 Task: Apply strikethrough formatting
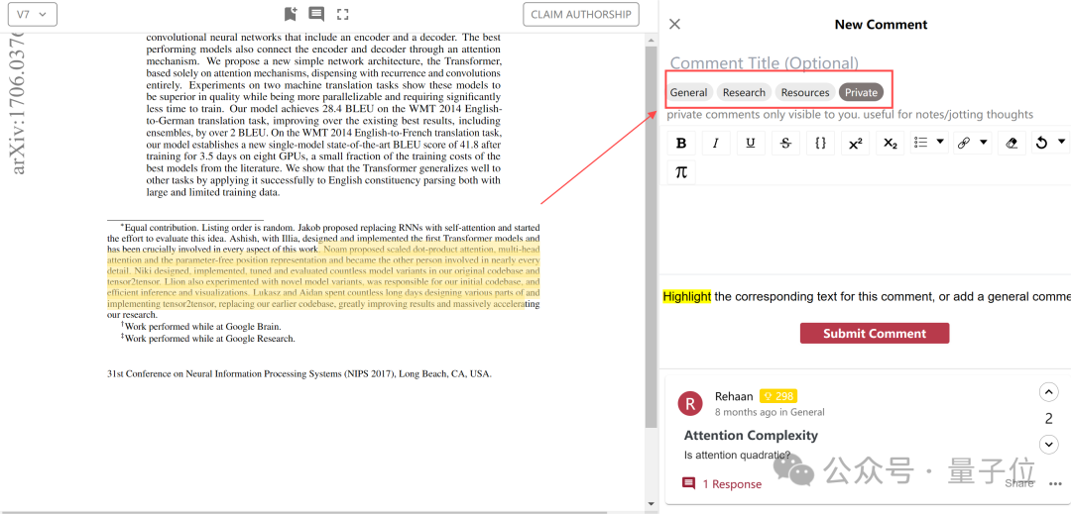pyautogui.click(x=785, y=143)
